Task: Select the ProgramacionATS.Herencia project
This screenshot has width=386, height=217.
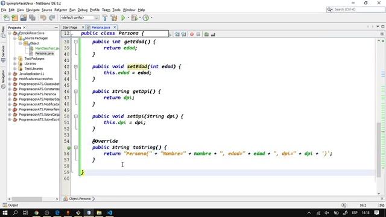Action: pyautogui.click(x=37, y=94)
